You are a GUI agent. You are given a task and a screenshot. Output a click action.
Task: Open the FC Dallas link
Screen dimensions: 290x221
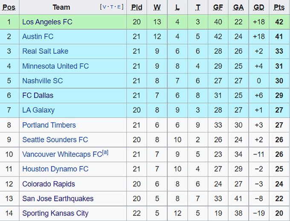pyautogui.click(x=38, y=95)
